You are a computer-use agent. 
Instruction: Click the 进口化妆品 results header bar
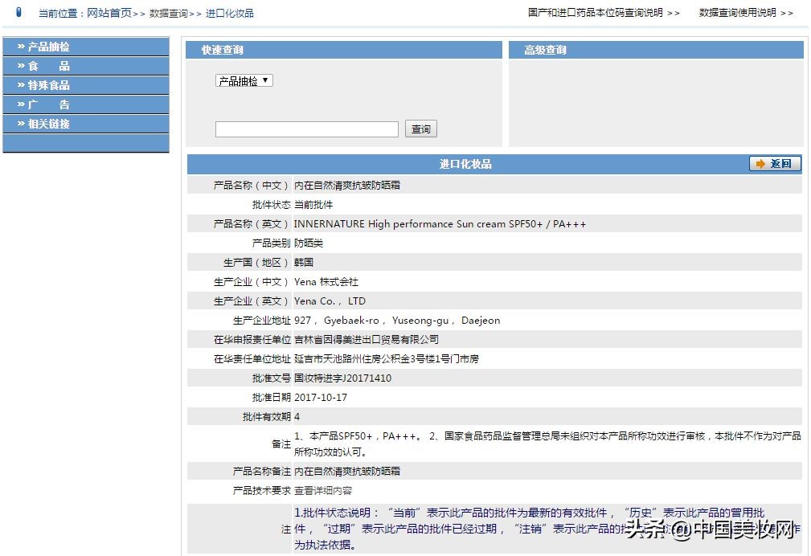click(466, 163)
